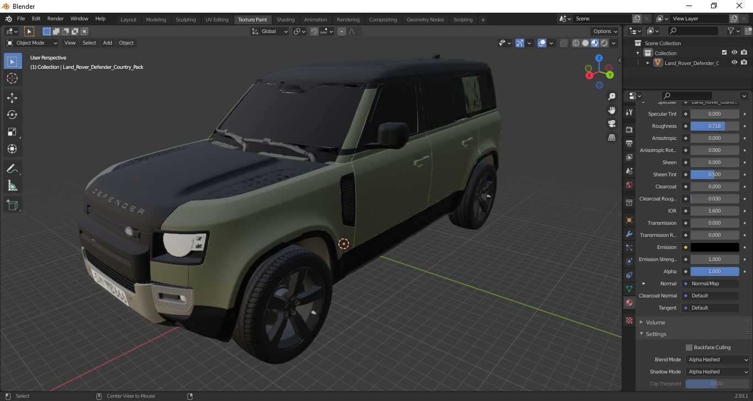The height and width of the screenshot is (401, 753).
Task: Open the Blend Mode Alpha Hashed dropdown
Action: [718, 360]
